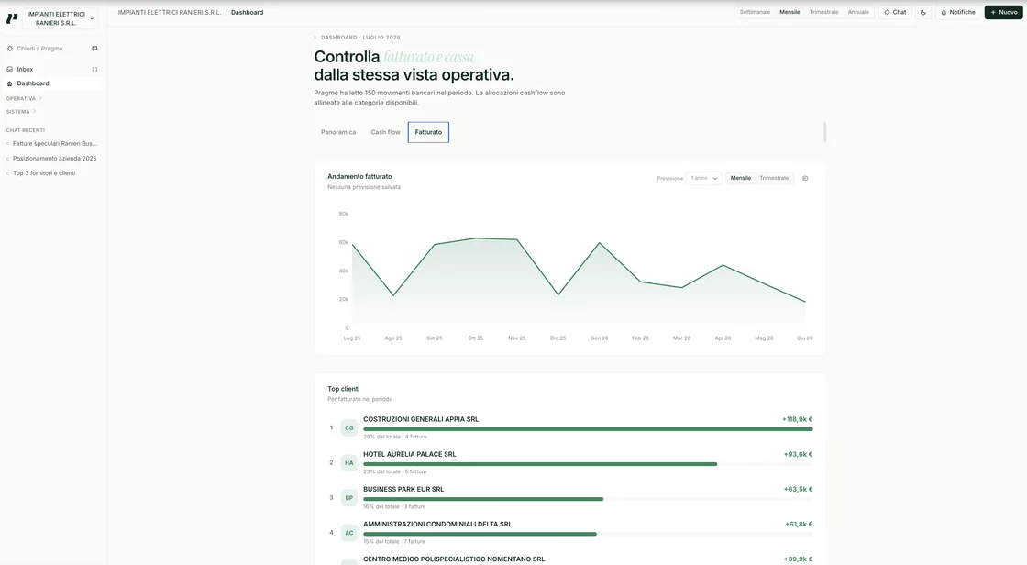This screenshot has width=1027, height=565.
Task: Click the +63,5k € amount
Action: pos(798,489)
